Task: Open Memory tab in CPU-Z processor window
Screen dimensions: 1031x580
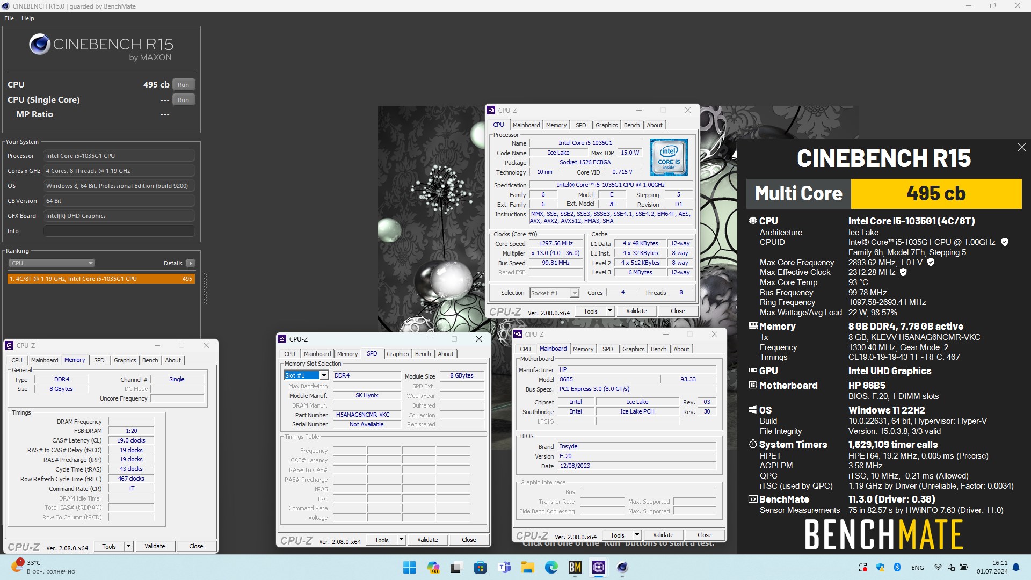Action: tap(556, 125)
